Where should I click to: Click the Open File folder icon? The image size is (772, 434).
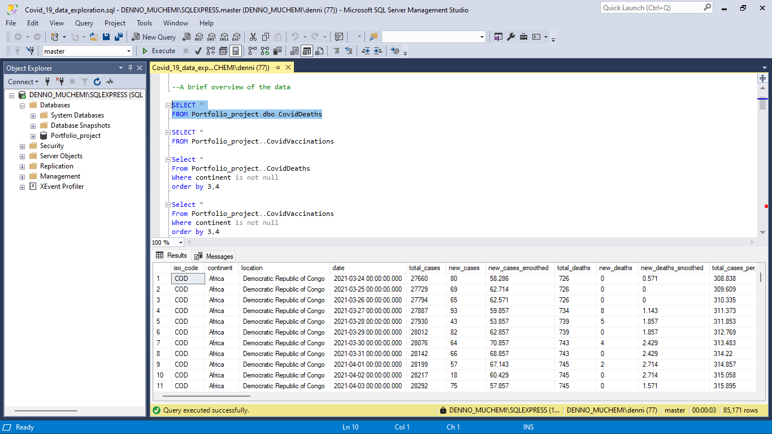pos(94,37)
